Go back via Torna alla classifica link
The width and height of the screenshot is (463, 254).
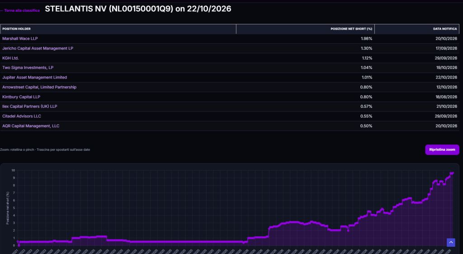coord(20,10)
